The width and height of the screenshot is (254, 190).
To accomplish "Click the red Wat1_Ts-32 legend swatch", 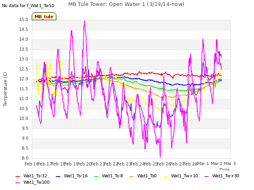I will click(x=17, y=177).
